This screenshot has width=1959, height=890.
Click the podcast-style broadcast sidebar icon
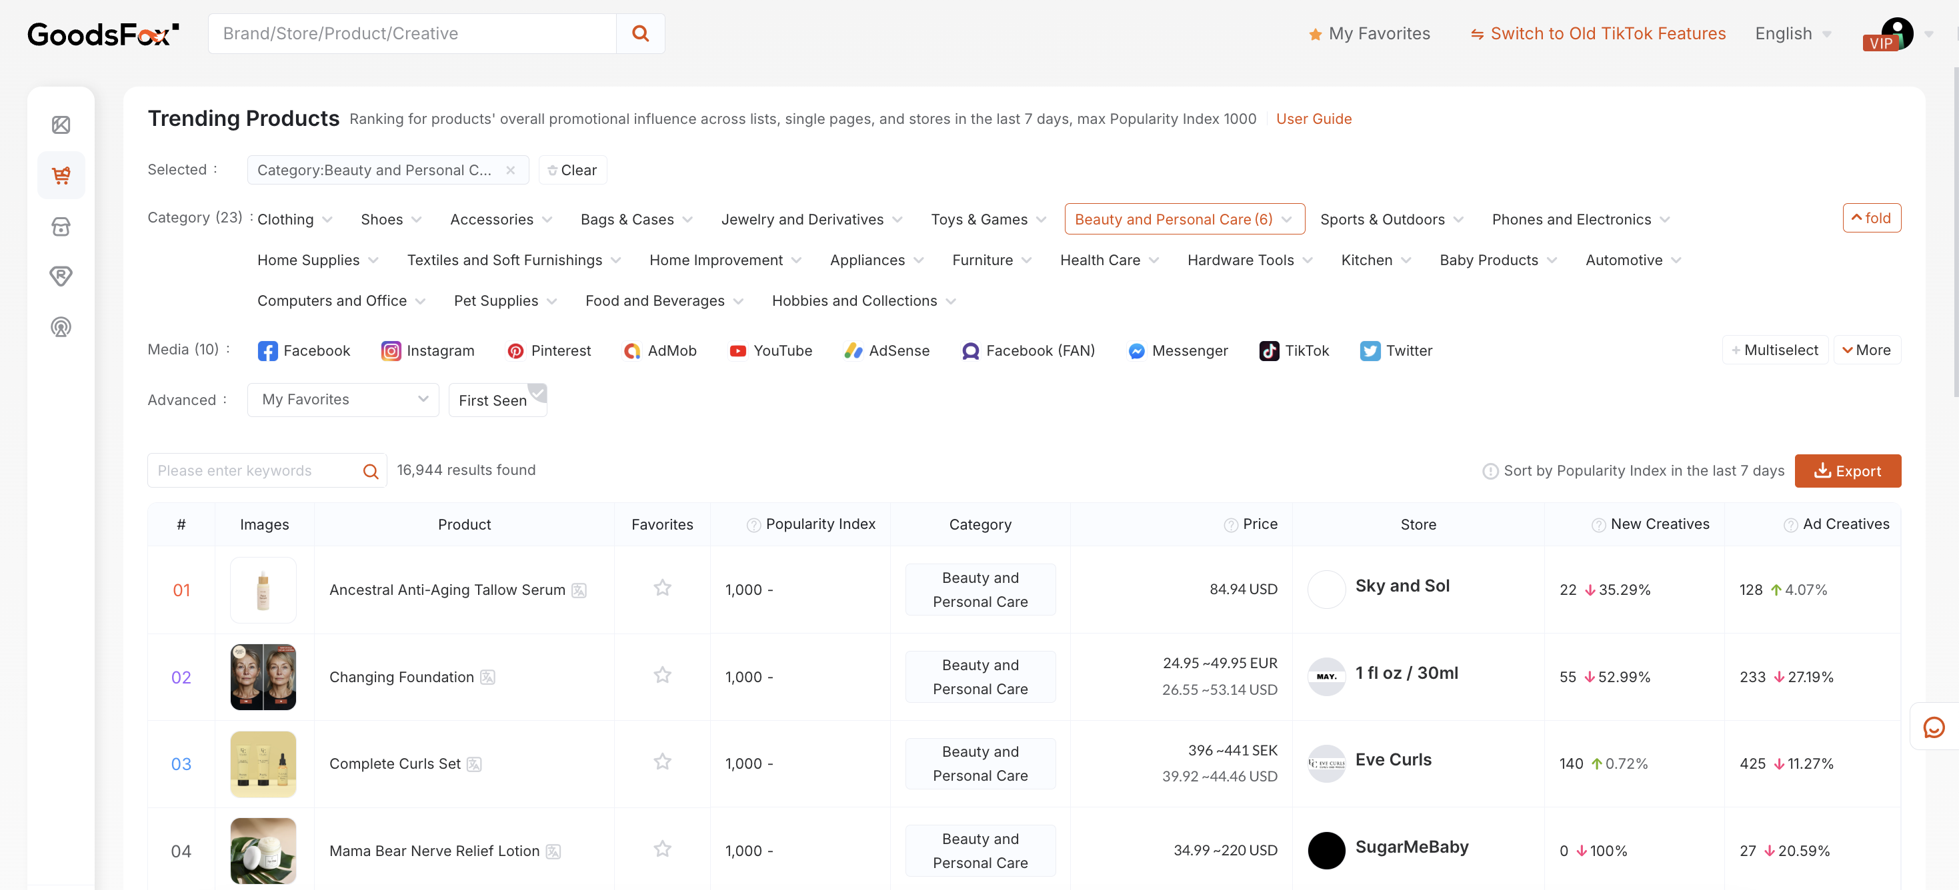(x=61, y=327)
